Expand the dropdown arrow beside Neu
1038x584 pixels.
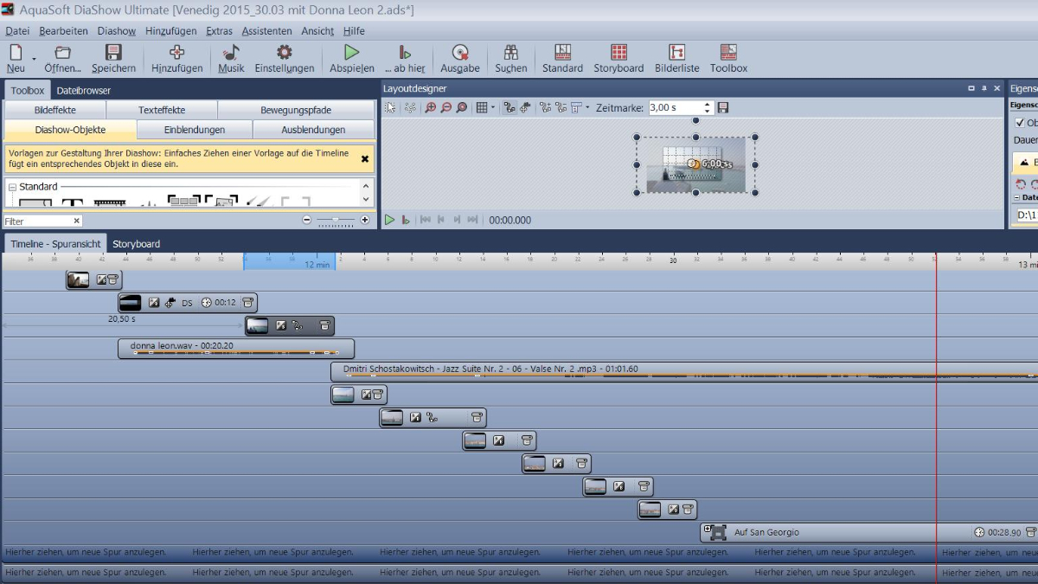click(35, 59)
